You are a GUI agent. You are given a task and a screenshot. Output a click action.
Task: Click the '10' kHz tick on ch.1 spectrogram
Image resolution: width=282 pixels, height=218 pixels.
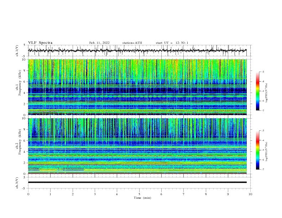[24, 59]
